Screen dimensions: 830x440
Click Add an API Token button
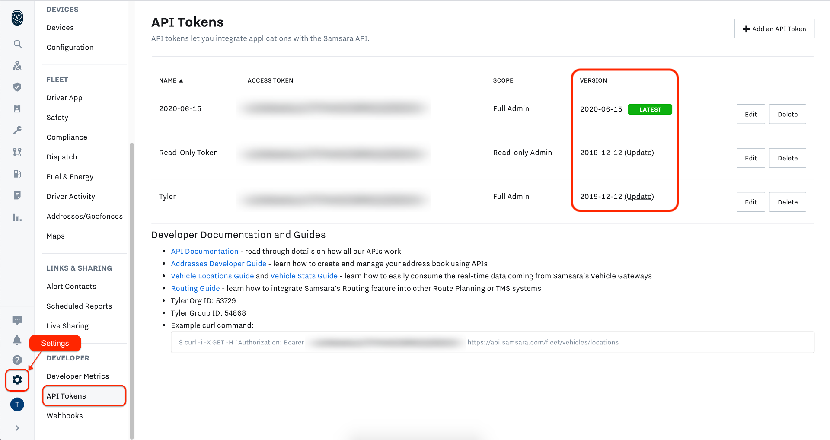click(774, 29)
